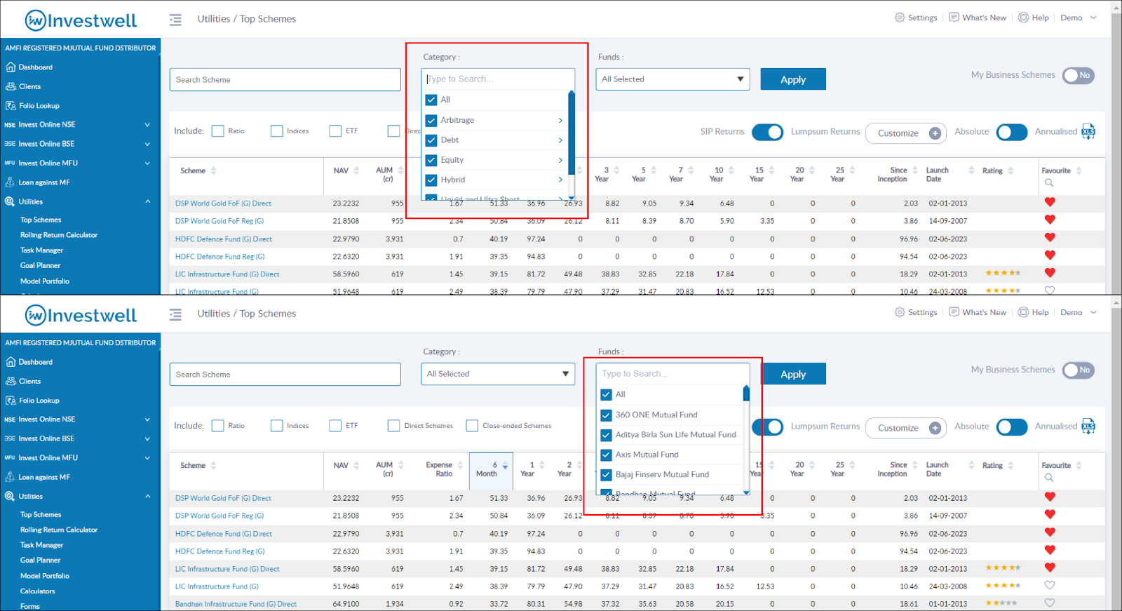The width and height of the screenshot is (1122, 611).
Task: Favourite Bandhan Infrastructure Fund Direct, lower table
Action: click(1050, 603)
